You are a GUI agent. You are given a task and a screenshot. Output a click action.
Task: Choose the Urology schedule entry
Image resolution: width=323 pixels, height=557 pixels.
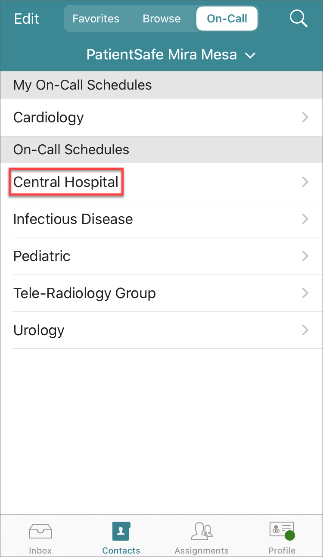[39, 330]
